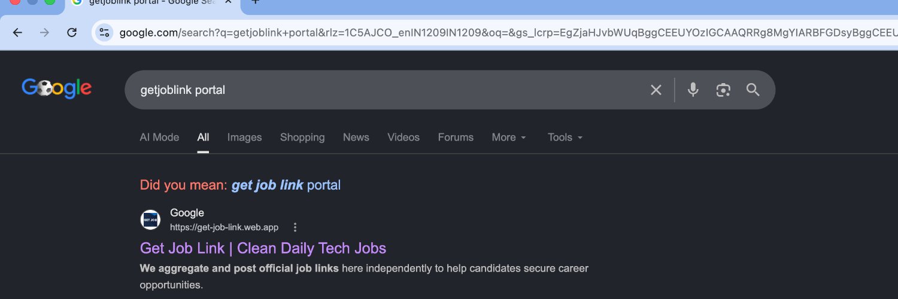
Task: Open site information icon in address bar
Action: (105, 32)
